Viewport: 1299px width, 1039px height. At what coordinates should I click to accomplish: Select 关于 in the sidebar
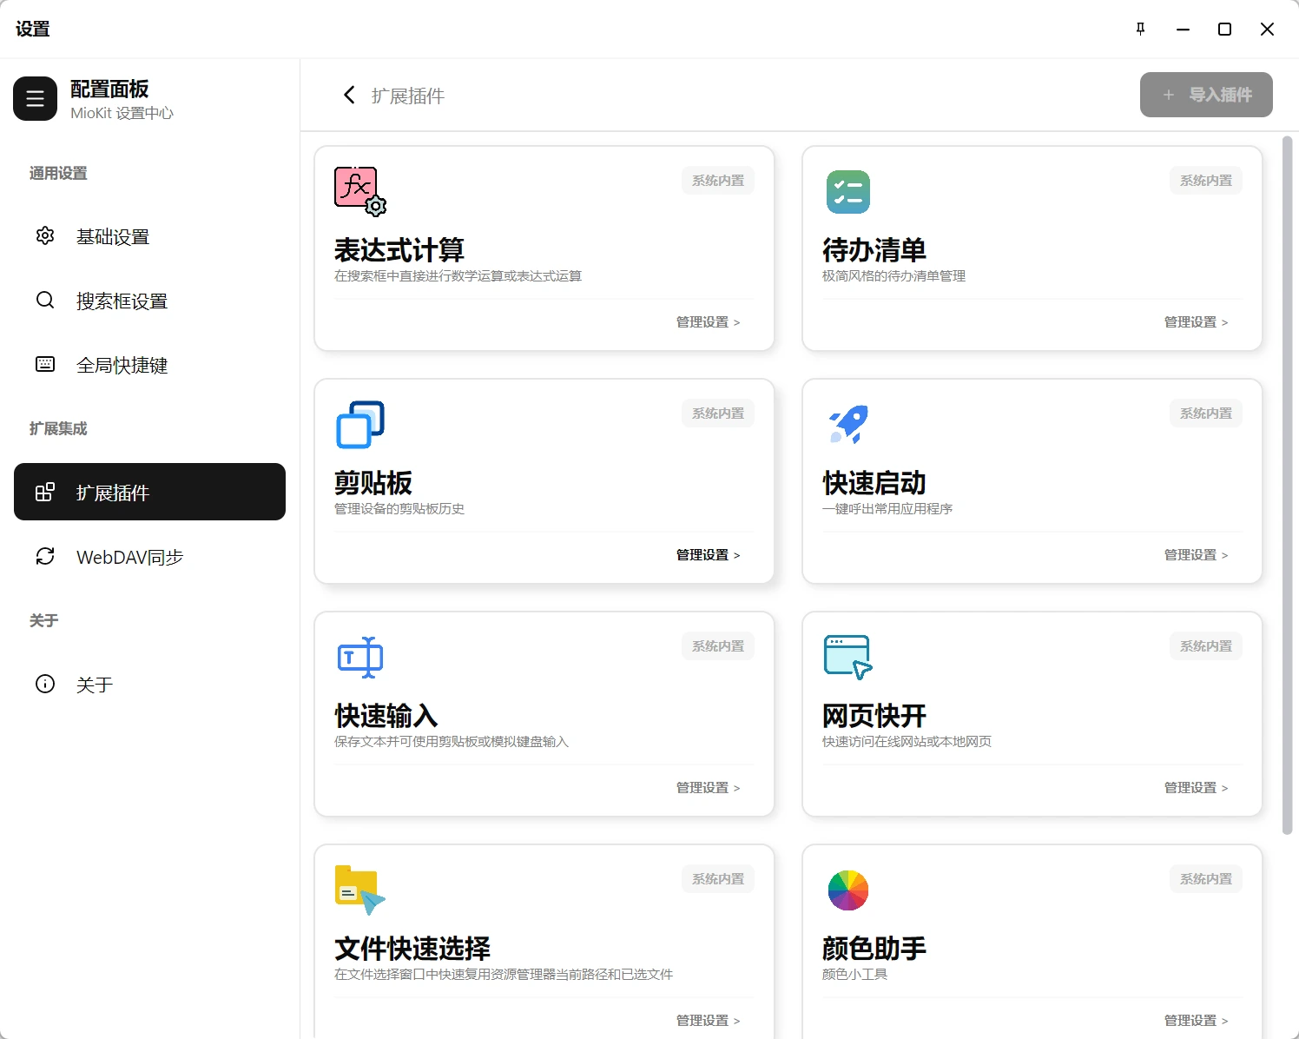[x=95, y=685]
